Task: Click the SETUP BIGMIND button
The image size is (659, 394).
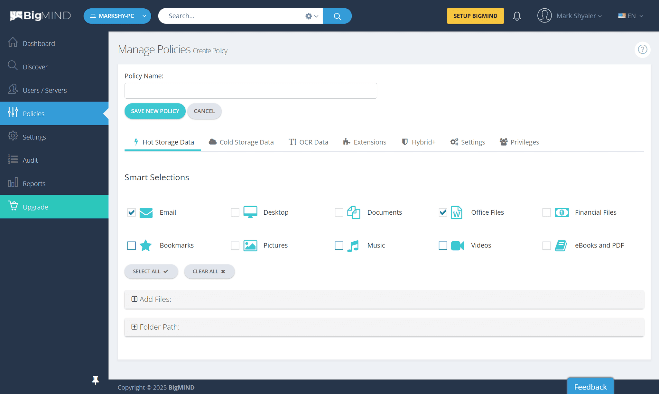Action: [x=475, y=16]
